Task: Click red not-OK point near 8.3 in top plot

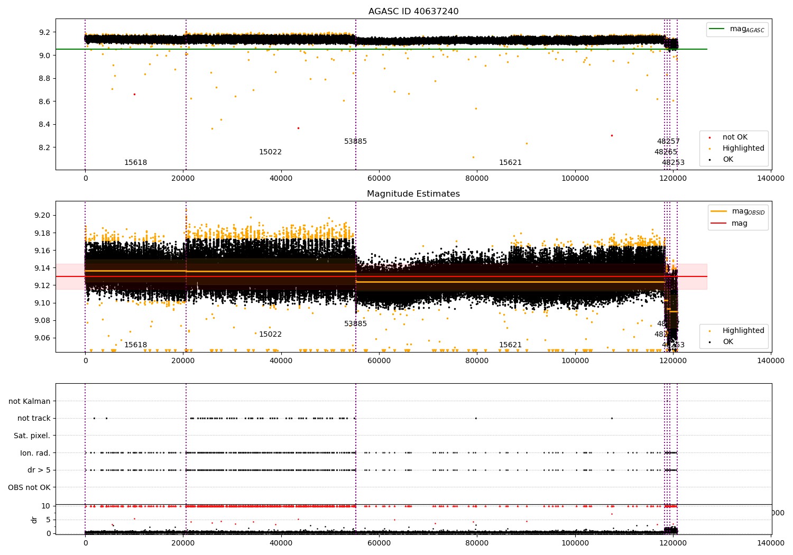Action: pyautogui.click(x=612, y=135)
